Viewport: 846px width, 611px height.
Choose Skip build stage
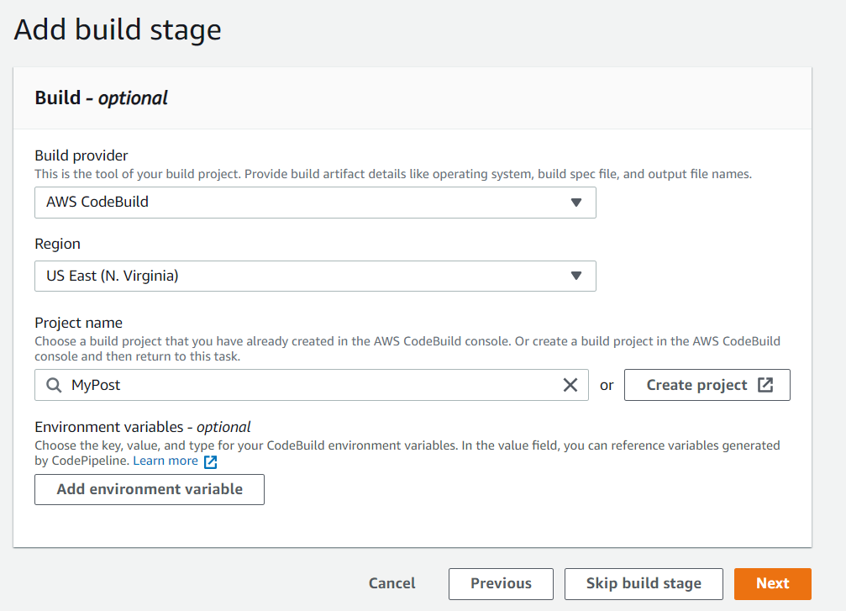pyautogui.click(x=644, y=583)
